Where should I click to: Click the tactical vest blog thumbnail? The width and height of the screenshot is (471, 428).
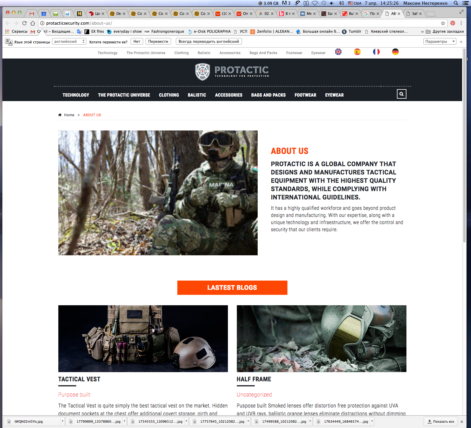(143, 339)
